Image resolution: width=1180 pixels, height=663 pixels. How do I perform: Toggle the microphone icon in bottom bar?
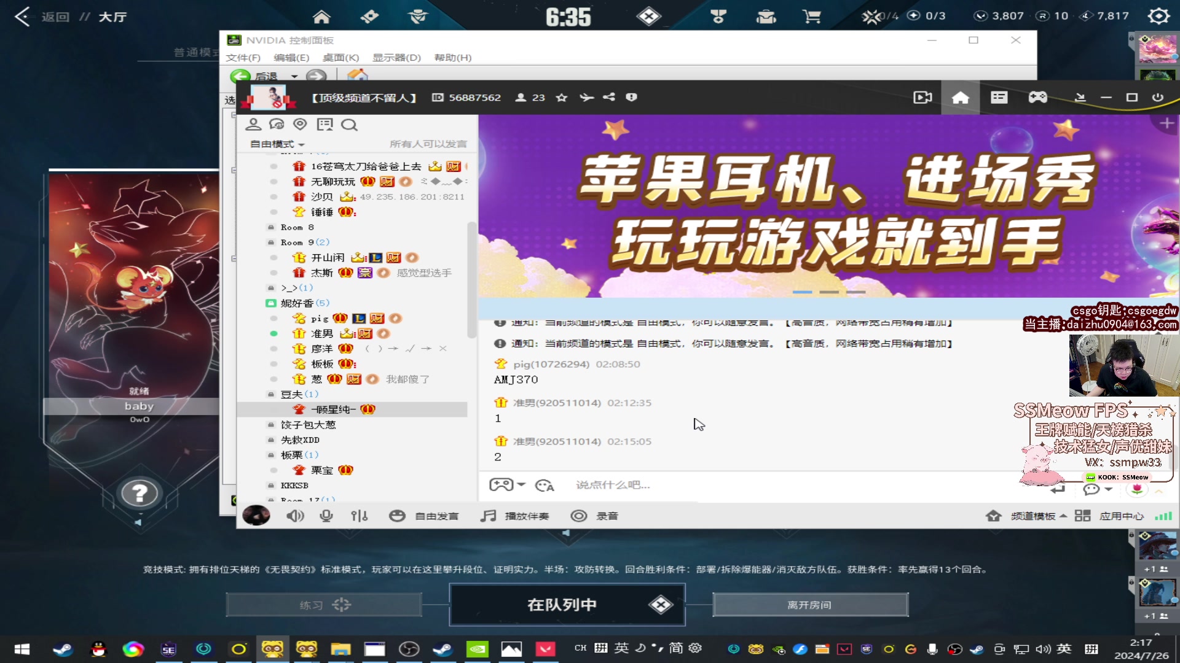(x=326, y=516)
